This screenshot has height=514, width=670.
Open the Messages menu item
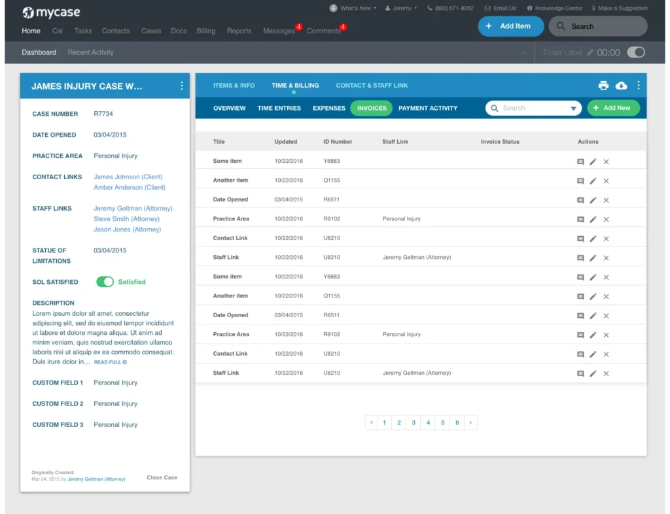279,31
